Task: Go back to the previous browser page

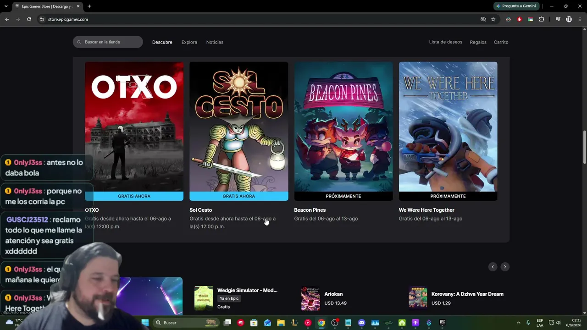Action: (7, 19)
